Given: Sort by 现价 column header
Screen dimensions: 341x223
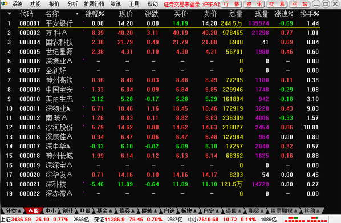Looking at the screenshot, I should tap(126, 14).
